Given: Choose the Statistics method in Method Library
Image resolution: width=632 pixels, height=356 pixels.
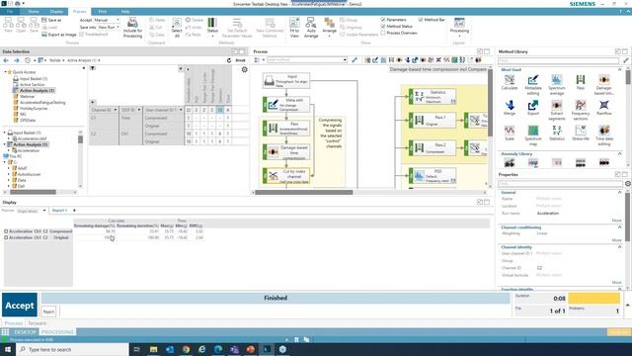Looking at the screenshot, I should [557, 133].
